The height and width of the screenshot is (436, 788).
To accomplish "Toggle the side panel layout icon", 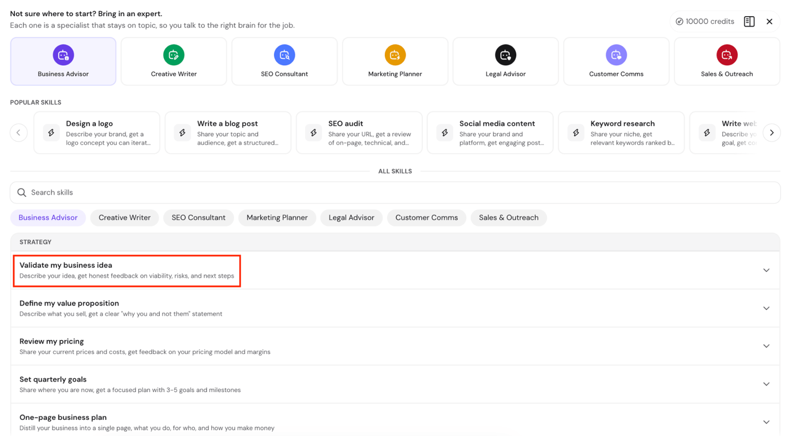I will 749,21.
